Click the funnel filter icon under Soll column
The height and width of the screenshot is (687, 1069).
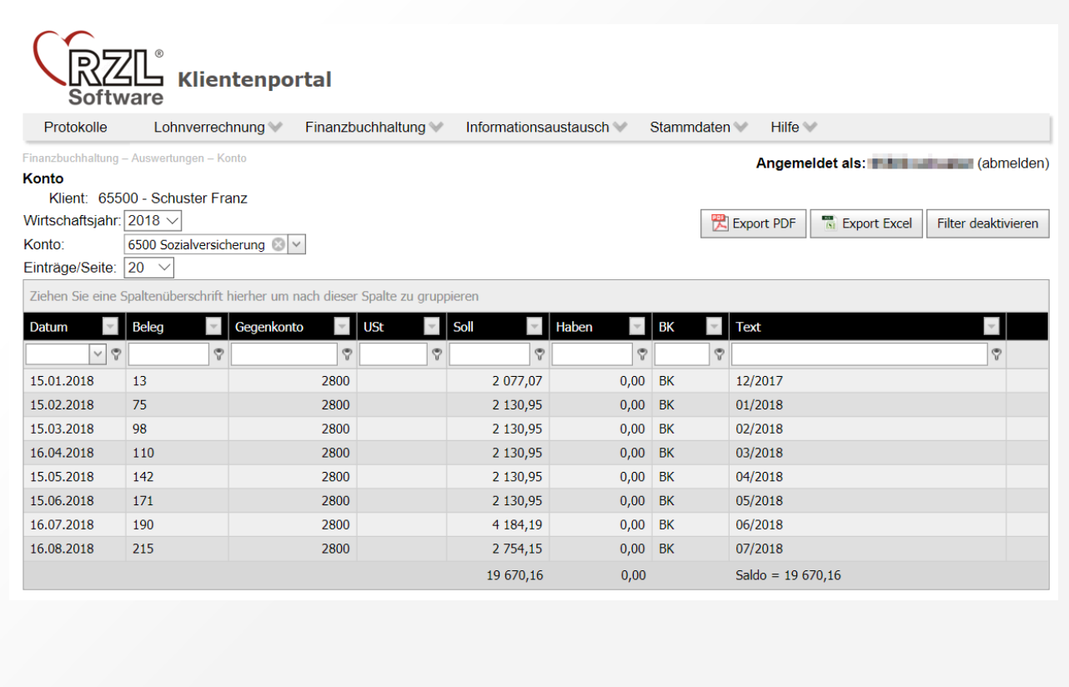tap(540, 354)
